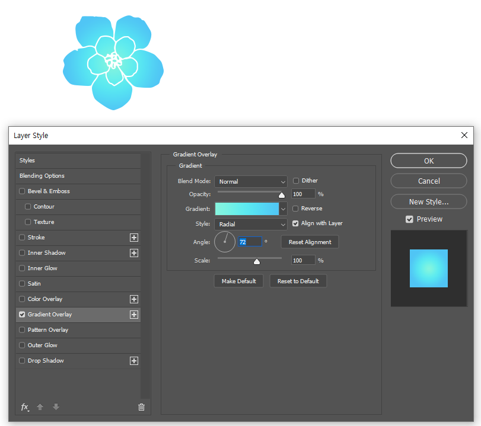Select the Outer Glow entry
Image resolution: width=481 pixels, height=426 pixels.
(x=78, y=345)
